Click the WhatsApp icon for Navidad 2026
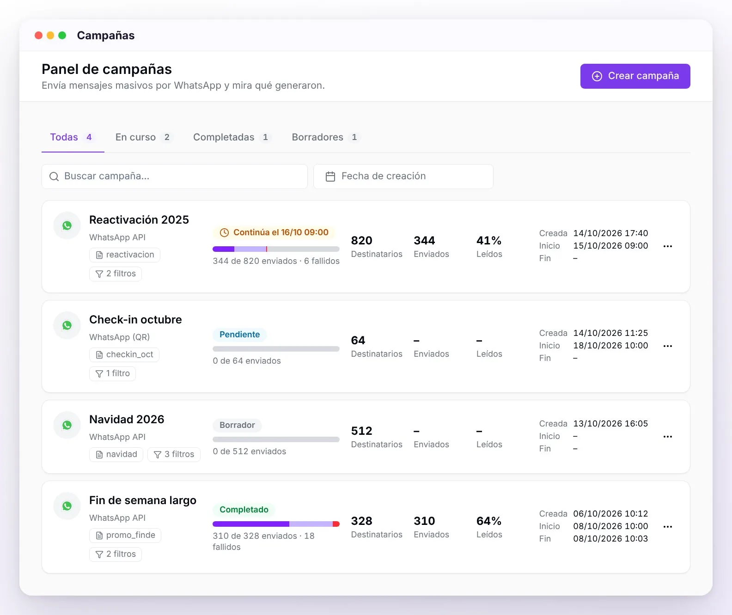Image resolution: width=732 pixels, height=615 pixels. click(67, 425)
